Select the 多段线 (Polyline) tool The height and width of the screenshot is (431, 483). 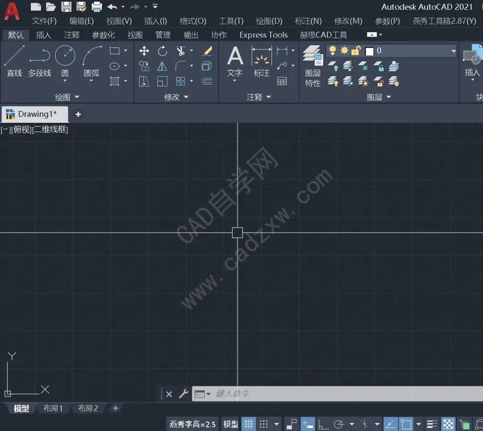40,61
